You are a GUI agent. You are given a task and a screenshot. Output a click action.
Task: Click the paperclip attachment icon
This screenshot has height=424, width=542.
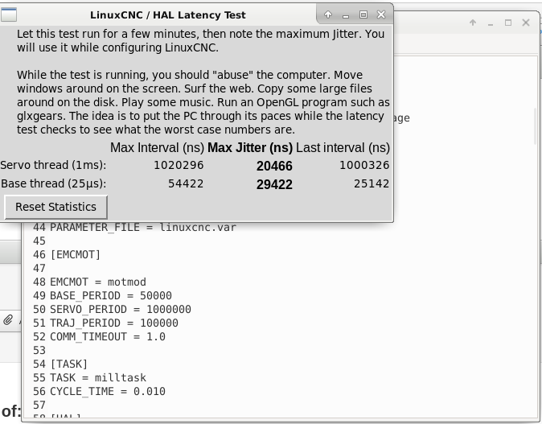[8, 320]
